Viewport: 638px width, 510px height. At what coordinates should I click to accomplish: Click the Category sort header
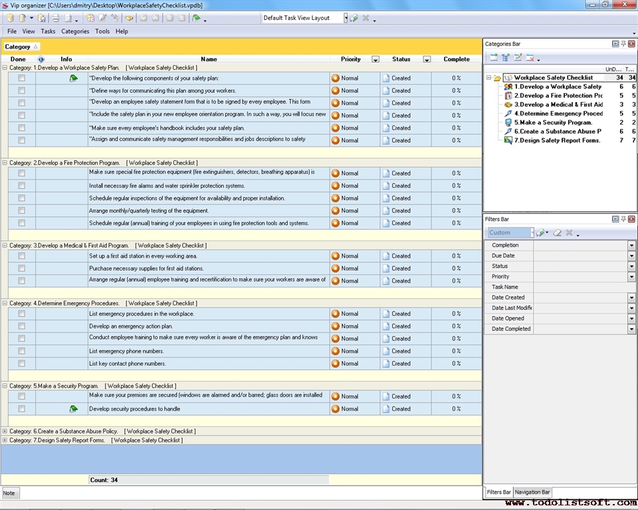[22, 46]
